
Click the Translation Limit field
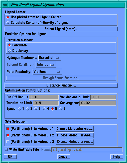(x=46, y=103)
